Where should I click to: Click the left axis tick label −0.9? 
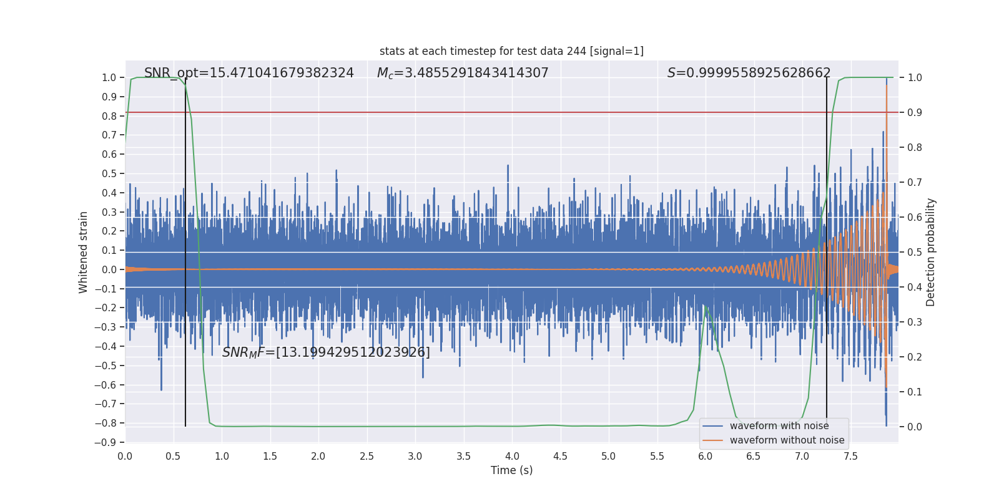105,442
